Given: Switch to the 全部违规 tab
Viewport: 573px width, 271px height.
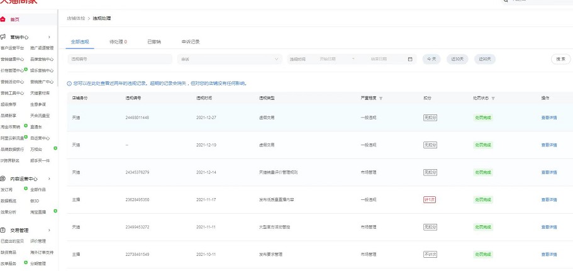Looking at the screenshot, I should click(x=80, y=41).
